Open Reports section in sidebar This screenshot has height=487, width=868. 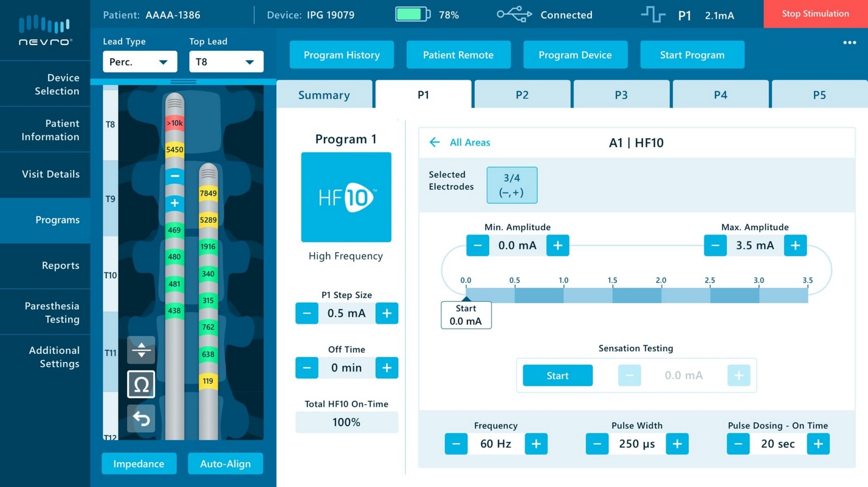click(45, 265)
